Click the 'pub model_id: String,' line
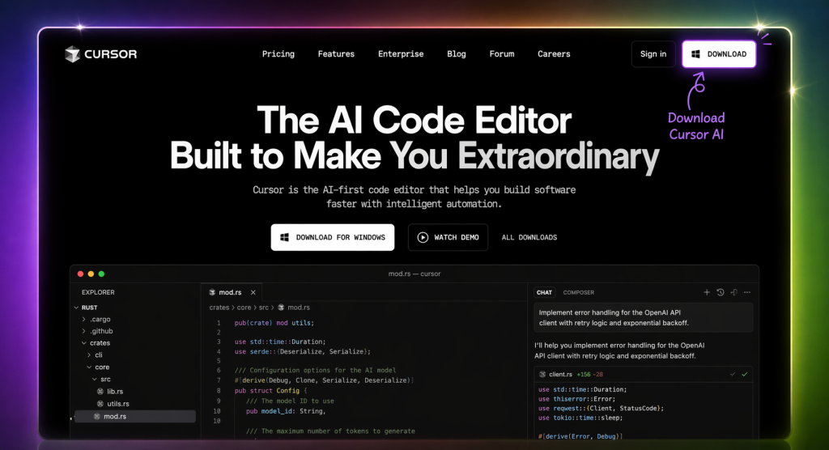Screen dimensions: 829x450 pyautogui.click(x=286, y=411)
